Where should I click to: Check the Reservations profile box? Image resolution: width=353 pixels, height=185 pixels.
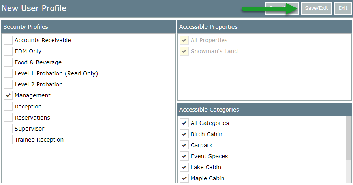pyautogui.click(x=8, y=118)
